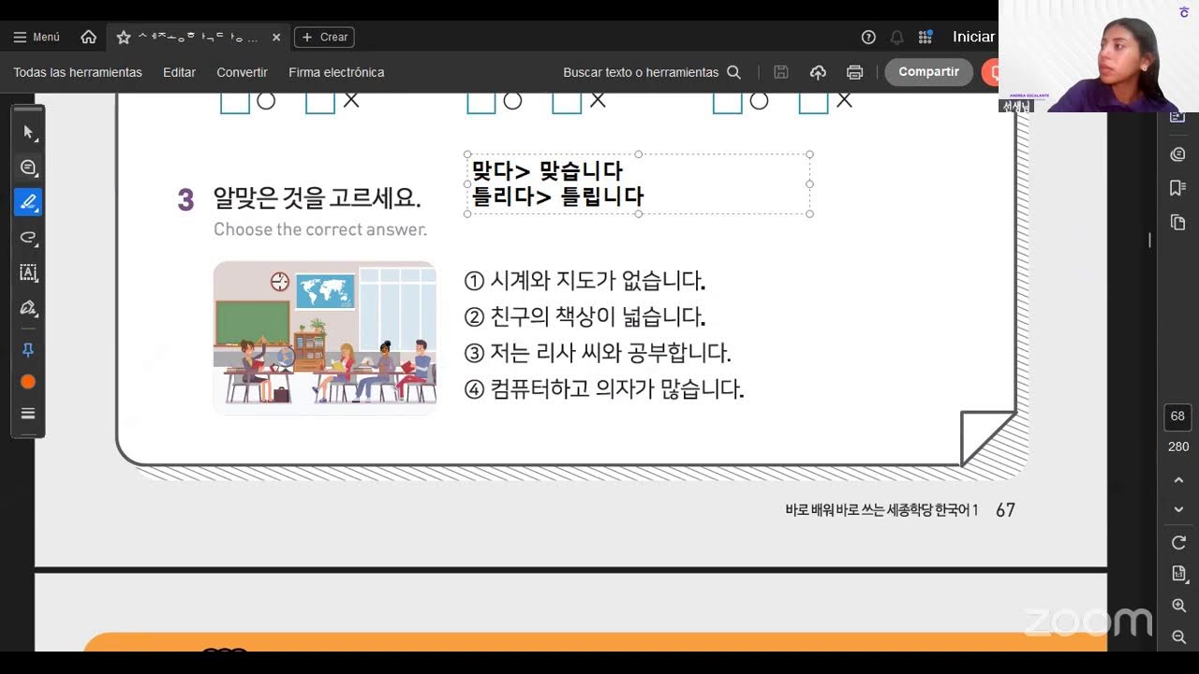The image size is (1199, 674).
Task: Select the freehand draw loop tool
Action: click(28, 238)
